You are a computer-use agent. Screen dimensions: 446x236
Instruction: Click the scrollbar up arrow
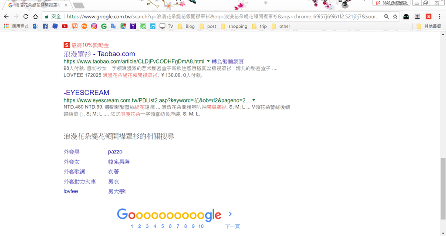(x=443, y=34)
